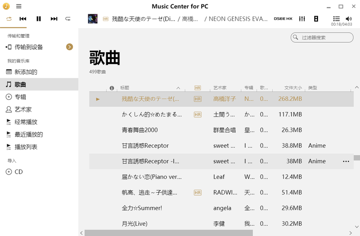The height and width of the screenshot is (236, 360).
Task: Click the artist angela cell
Action: [x=222, y=208]
